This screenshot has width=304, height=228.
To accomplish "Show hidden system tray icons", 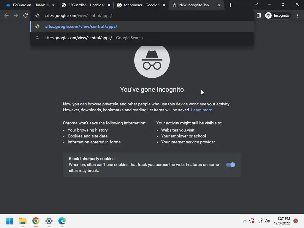I will (245, 221).
